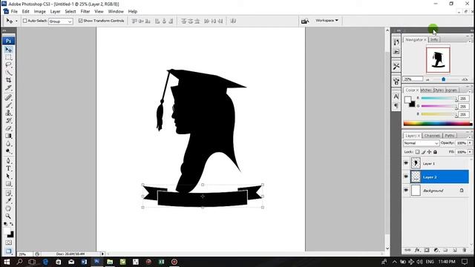Image resolution: width=475 pixels, height=267 pixels.
Task: Select the Magic Wand tool
Action: tap(8, 73)
